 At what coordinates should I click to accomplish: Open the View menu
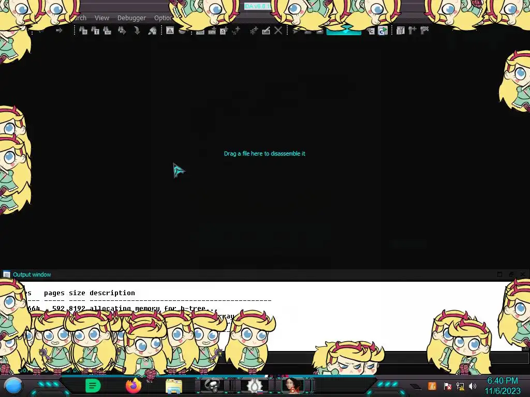click(x=102, y=18)
